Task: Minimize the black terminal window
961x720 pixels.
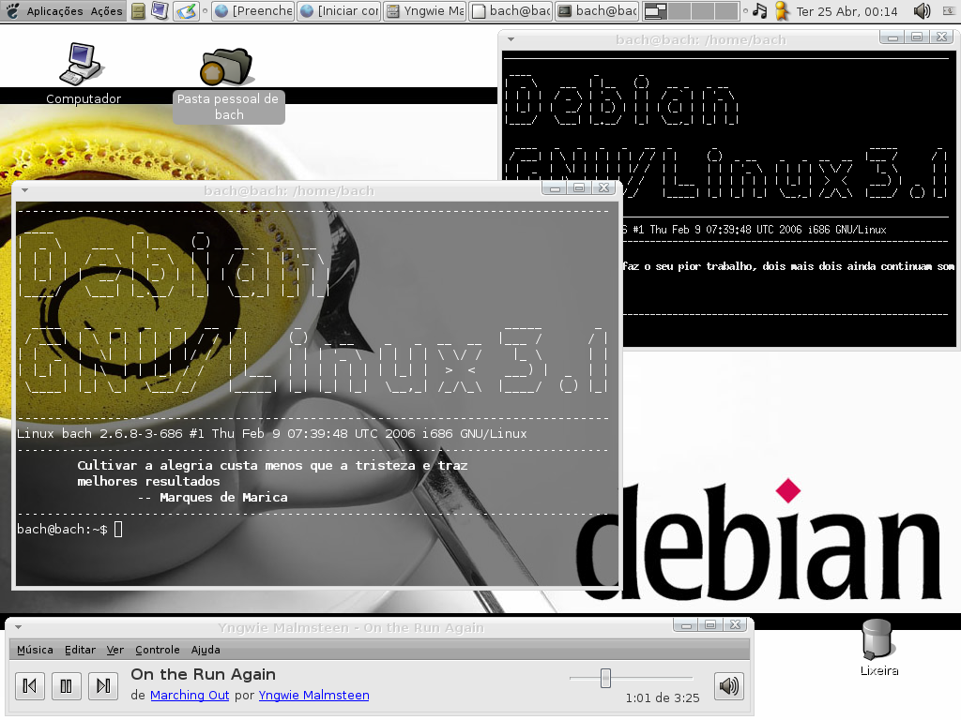Action: coord(892,37)
